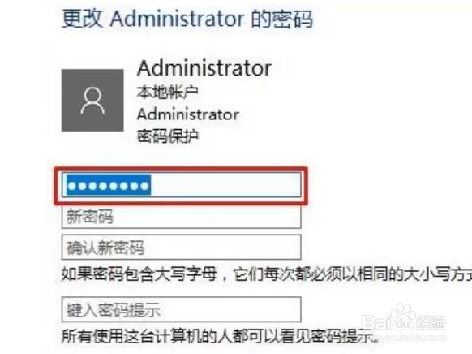Click the 本地帐户 account type label
Screen dimensions: 472x354
coord(168,92)
